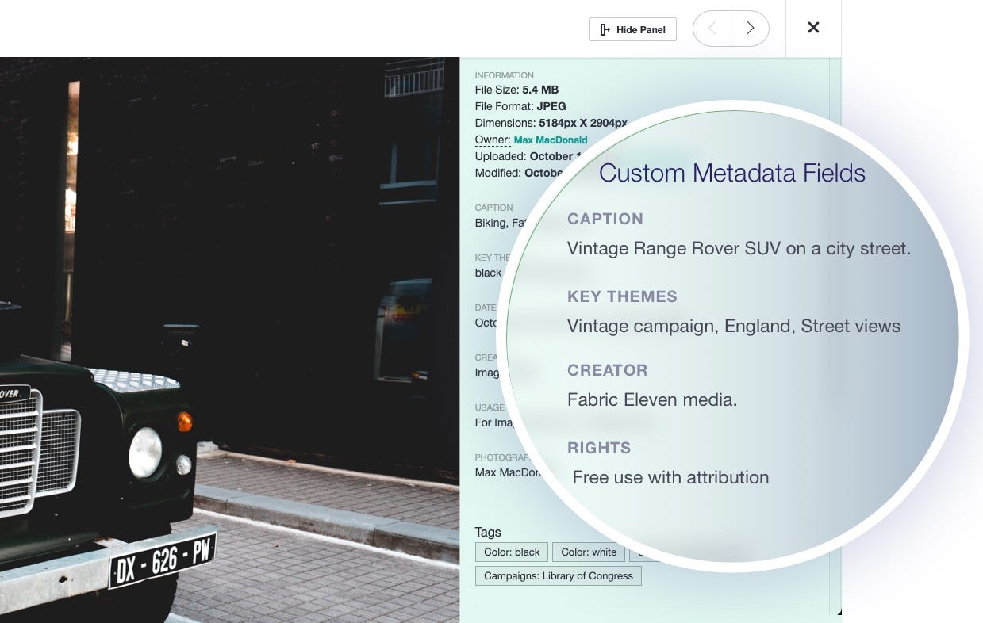The width and height of the screenshot is (983, 623).
Task: Click the Hide Panel icon
Action: [605, 29]
